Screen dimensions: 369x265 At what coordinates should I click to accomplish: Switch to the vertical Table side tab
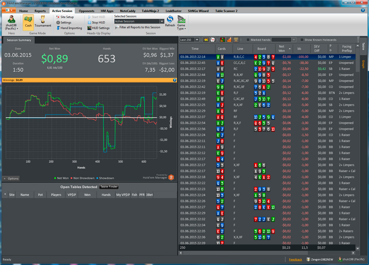point(363,46)
